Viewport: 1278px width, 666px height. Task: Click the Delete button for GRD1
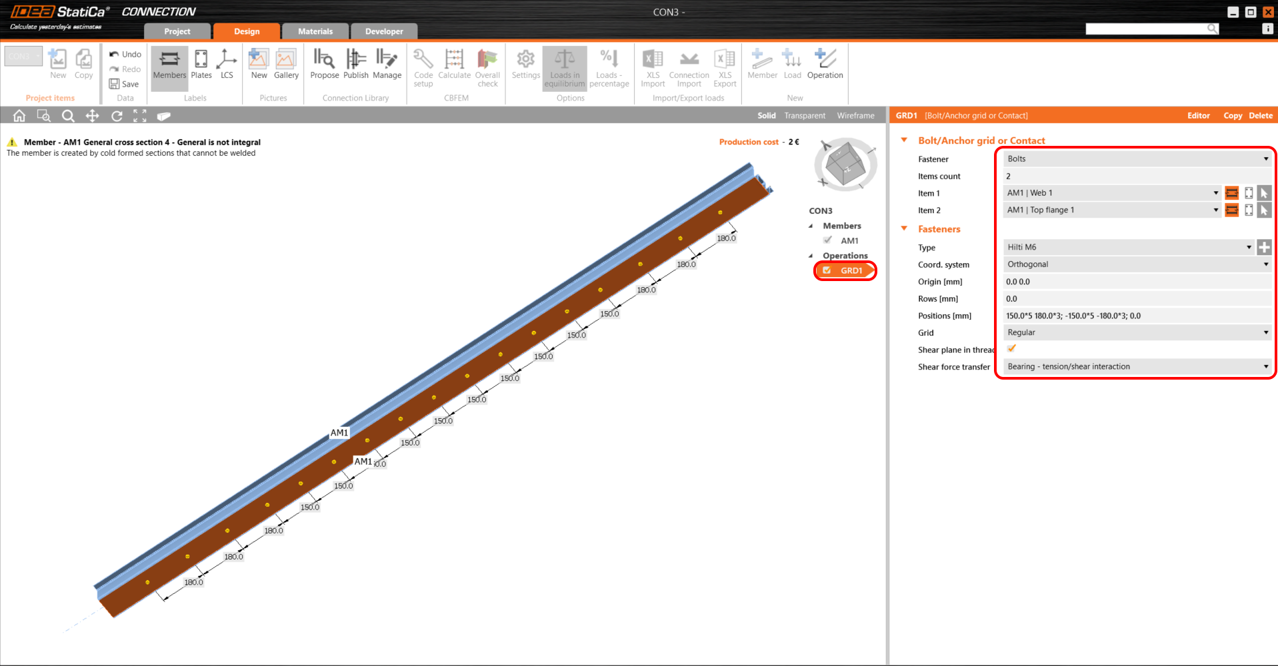pyautogui.click(x=1260, y=115)
